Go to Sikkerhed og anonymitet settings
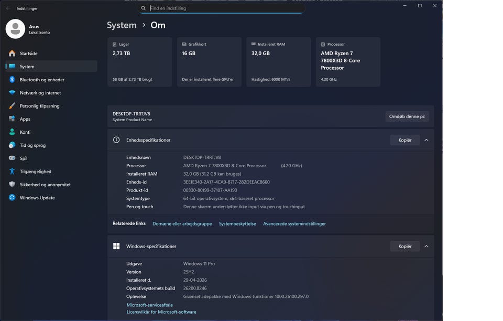 tap(51, 185)
